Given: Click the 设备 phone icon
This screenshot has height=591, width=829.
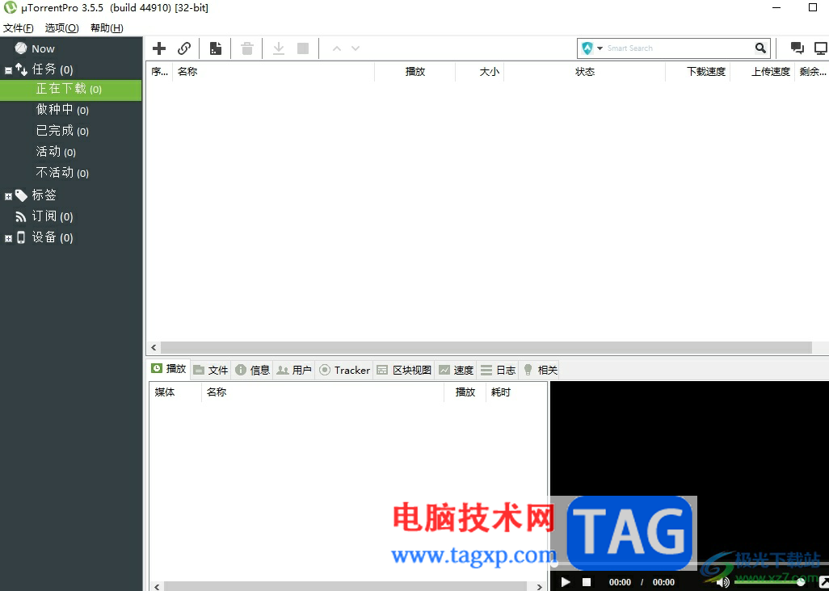Looking at the screenshot, I should [x=21, y=237].
